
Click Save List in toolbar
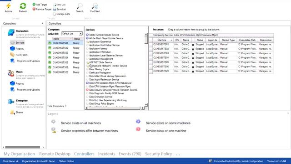60,9
